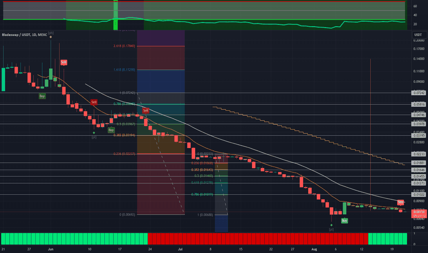Select the 0.618 (0.01278) Fib label
428x253 pixels.
click(202, 183)
